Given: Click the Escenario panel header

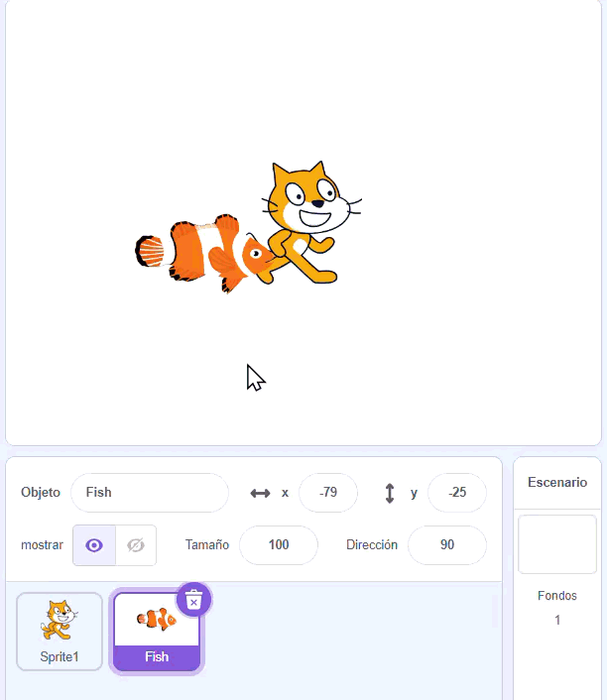Looking at the screenshot, I should click(x=557, y=482).
